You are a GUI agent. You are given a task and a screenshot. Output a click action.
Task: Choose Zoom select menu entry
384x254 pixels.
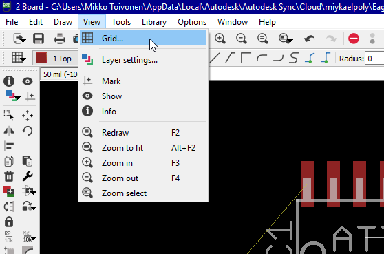142,193
